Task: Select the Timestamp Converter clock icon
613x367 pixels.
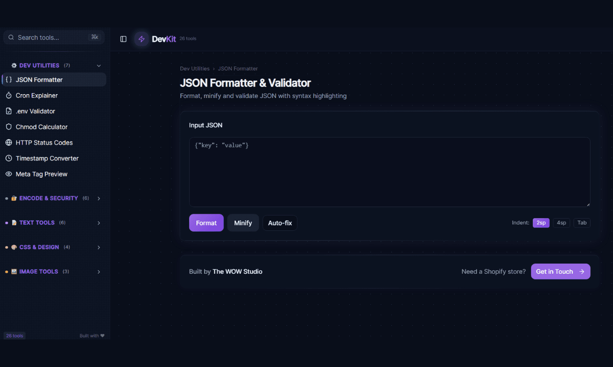Action: point(8,158)
